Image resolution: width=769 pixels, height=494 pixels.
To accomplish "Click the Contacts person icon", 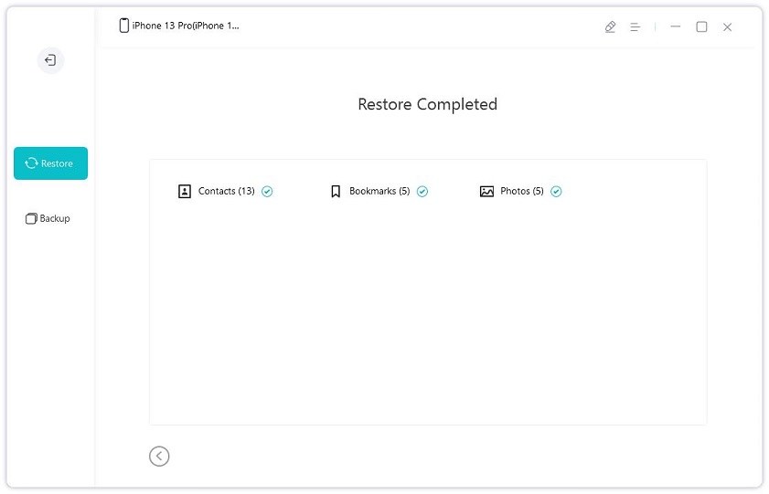I will point(185,191).
